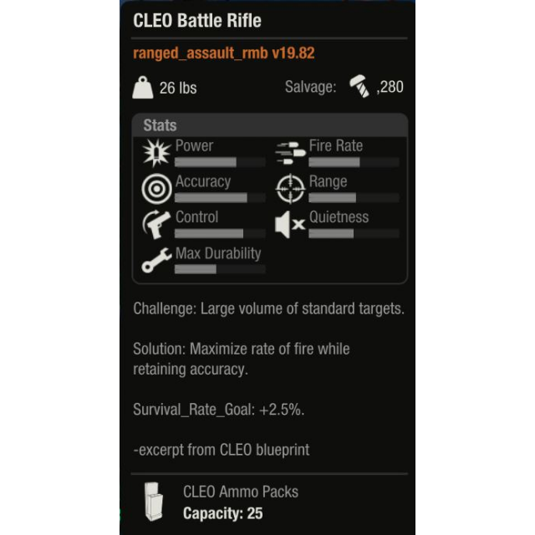The image size is (535, 535).
Task: Click the salvage screw icon
Action: pyautogui.click(x=360, y=86)
